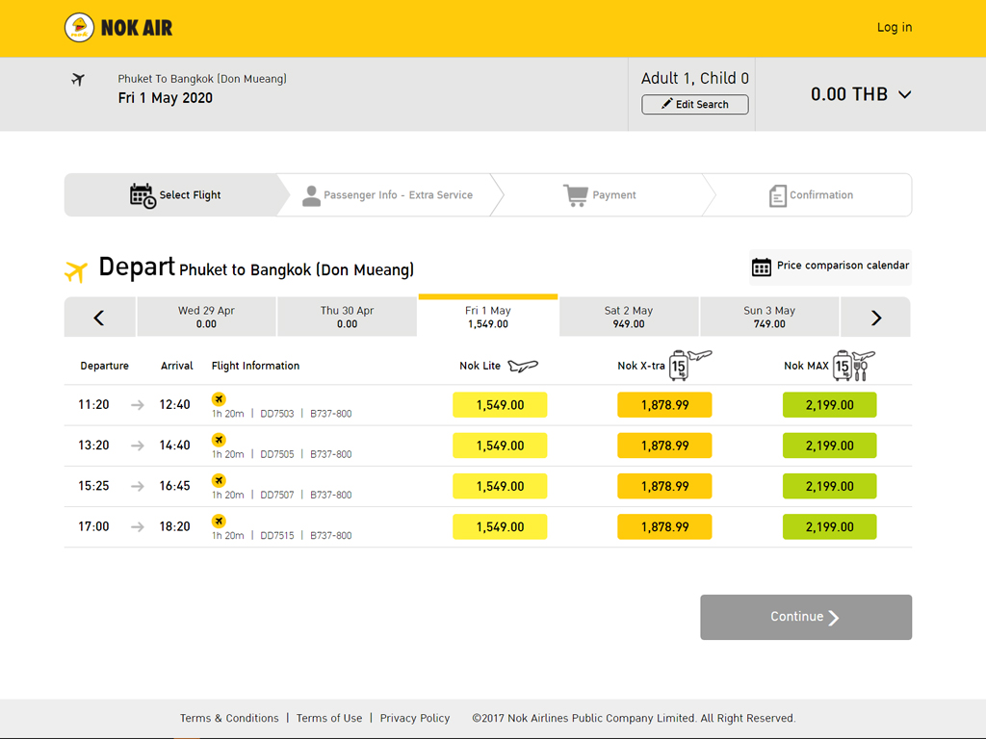The height and width of the screenshot is (739, 986).
Task: Click the Departure column header
Action: pos(104,366)
